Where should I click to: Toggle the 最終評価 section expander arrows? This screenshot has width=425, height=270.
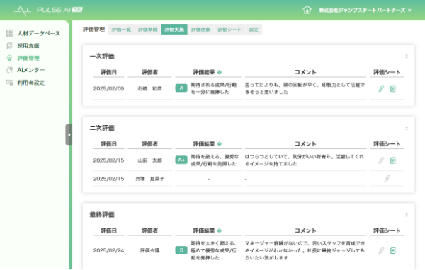(x=407, y=215)
